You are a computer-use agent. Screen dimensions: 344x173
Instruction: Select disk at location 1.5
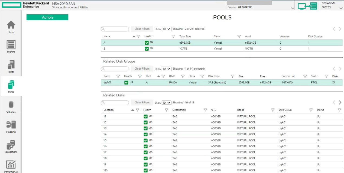[222, 141]
